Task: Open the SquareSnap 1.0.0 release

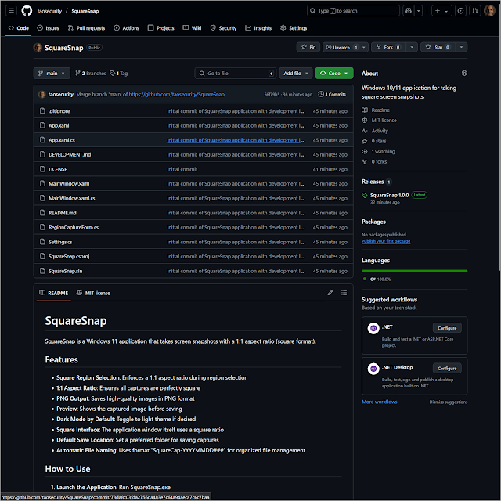Action: (389, 195)
